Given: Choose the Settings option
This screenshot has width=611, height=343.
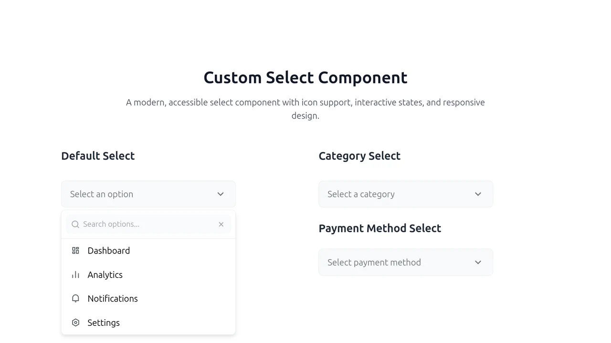Looking at the screenshot, I should 148,323.
